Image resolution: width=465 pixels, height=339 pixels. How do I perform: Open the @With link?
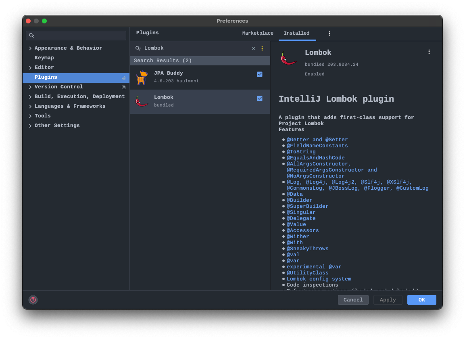tap(294, 243)
